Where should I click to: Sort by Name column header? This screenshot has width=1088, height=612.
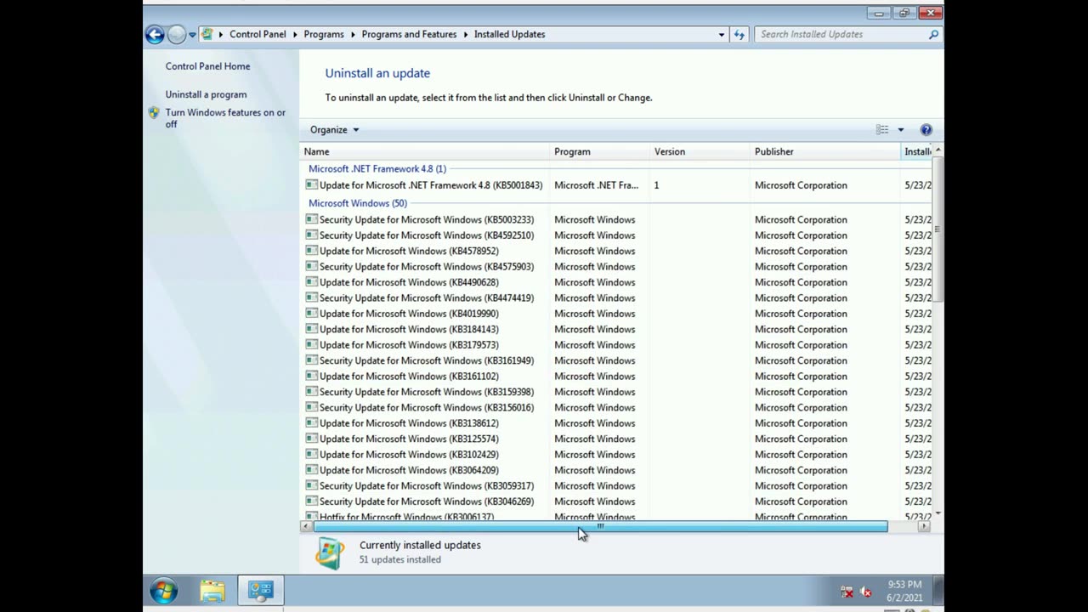[x=425, y=151]
